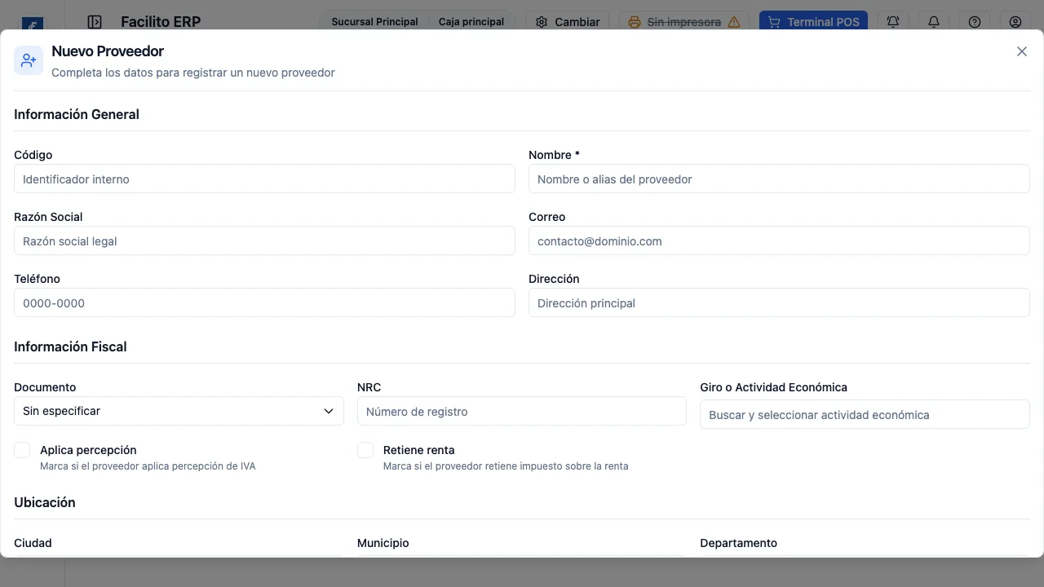This screenshot has height=587, width=1044.
Task: Select the Sucursal Principal chip
Action: (374, 22)
